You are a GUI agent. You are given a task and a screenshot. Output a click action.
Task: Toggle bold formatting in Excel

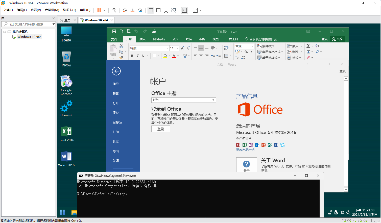(132, 56)
